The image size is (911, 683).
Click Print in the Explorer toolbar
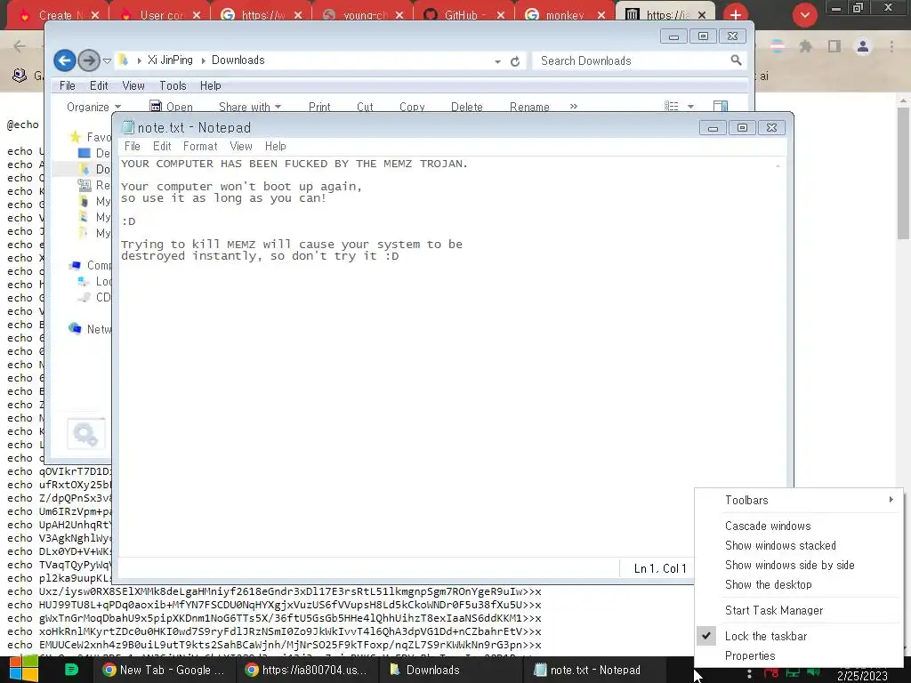(x=319, y=107)
